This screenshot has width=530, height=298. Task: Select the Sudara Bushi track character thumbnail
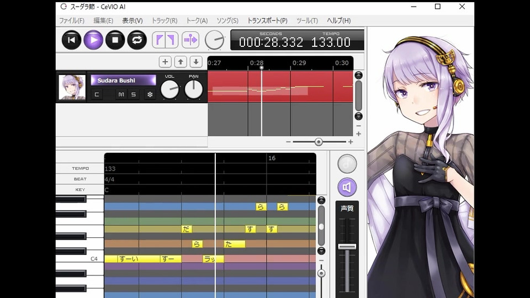click(72, 87)
